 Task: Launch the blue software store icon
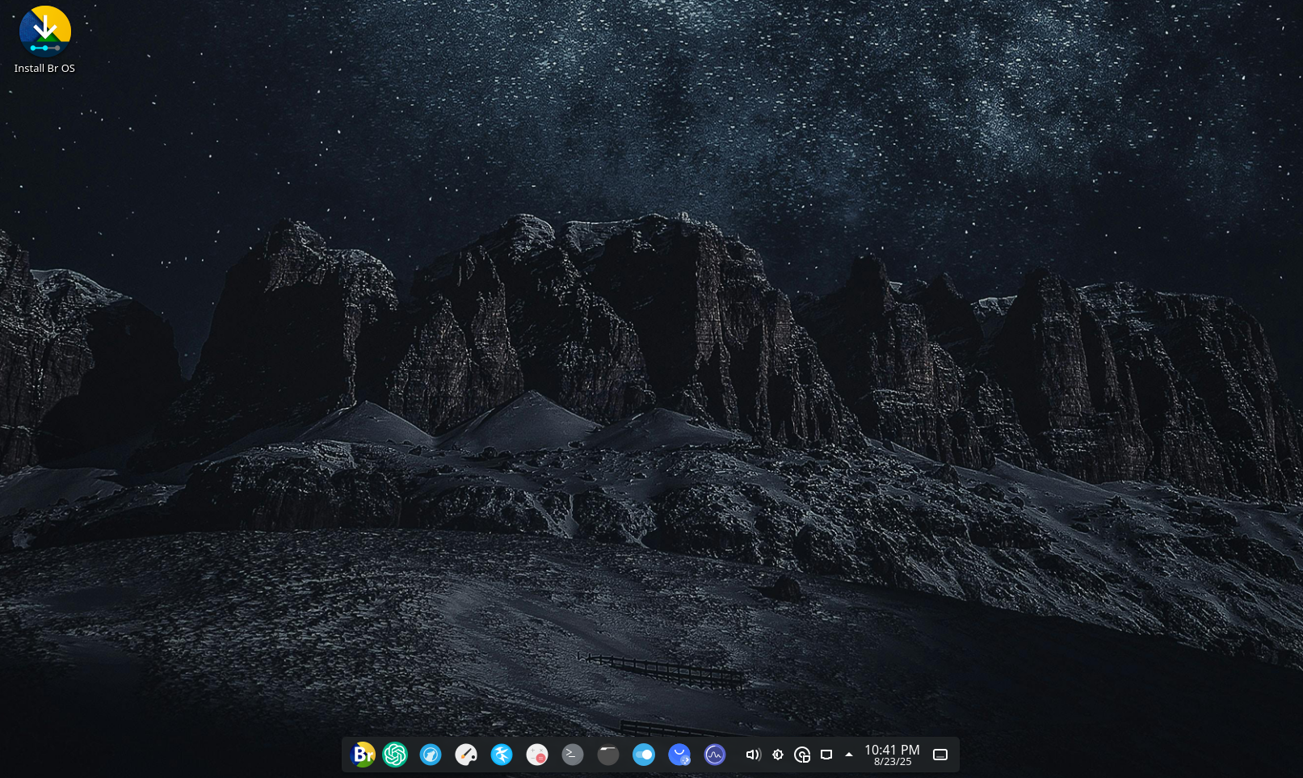point(679,755)
